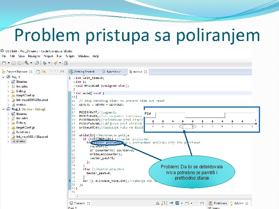
Task: Click Collapse All icon in Project Explorer
Action: pyautogui.click(x=38, y=72)
